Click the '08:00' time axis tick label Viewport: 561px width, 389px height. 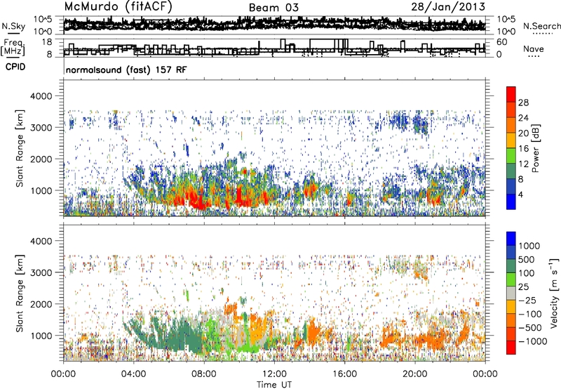coord(203,374)
